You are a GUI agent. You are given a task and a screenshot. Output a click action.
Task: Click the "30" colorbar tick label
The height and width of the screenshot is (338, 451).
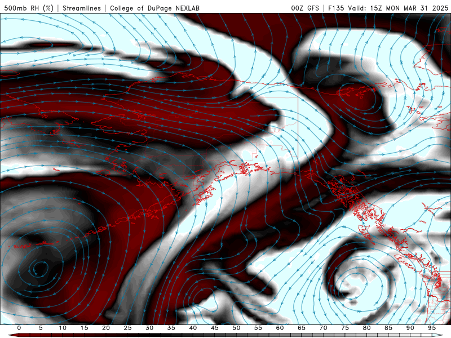coord(149,328)
